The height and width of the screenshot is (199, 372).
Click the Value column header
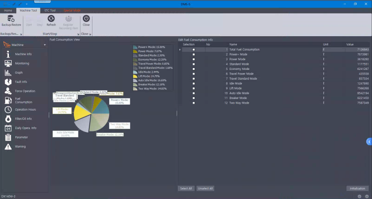click(x=350, y=44)
